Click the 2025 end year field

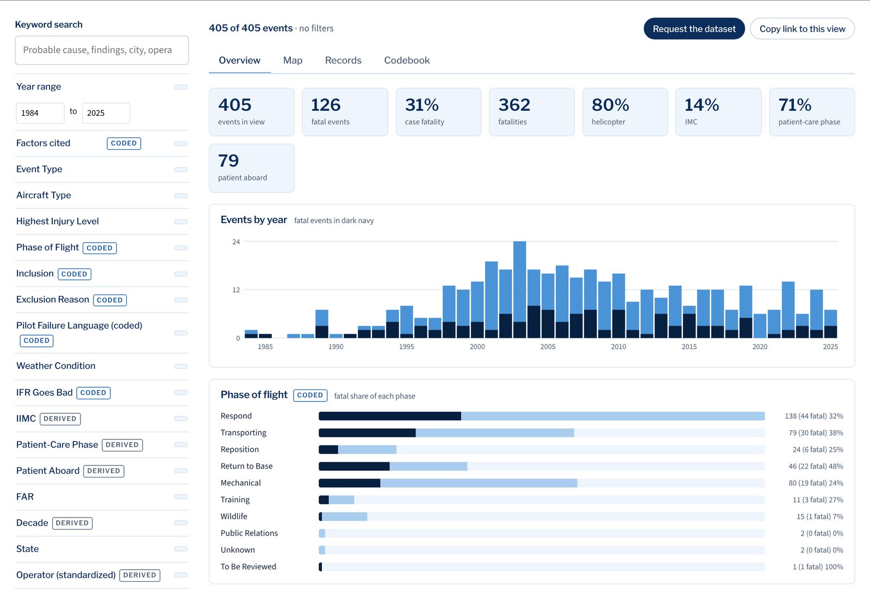(106, 113)
